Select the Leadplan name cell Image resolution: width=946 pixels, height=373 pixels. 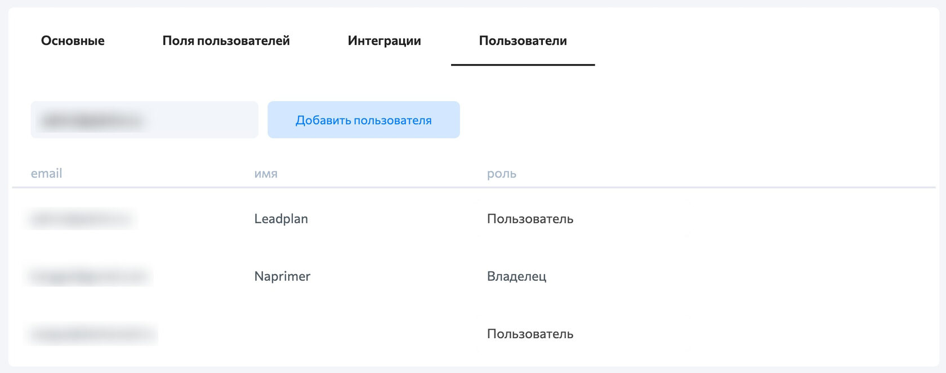(x=281, y=219)
